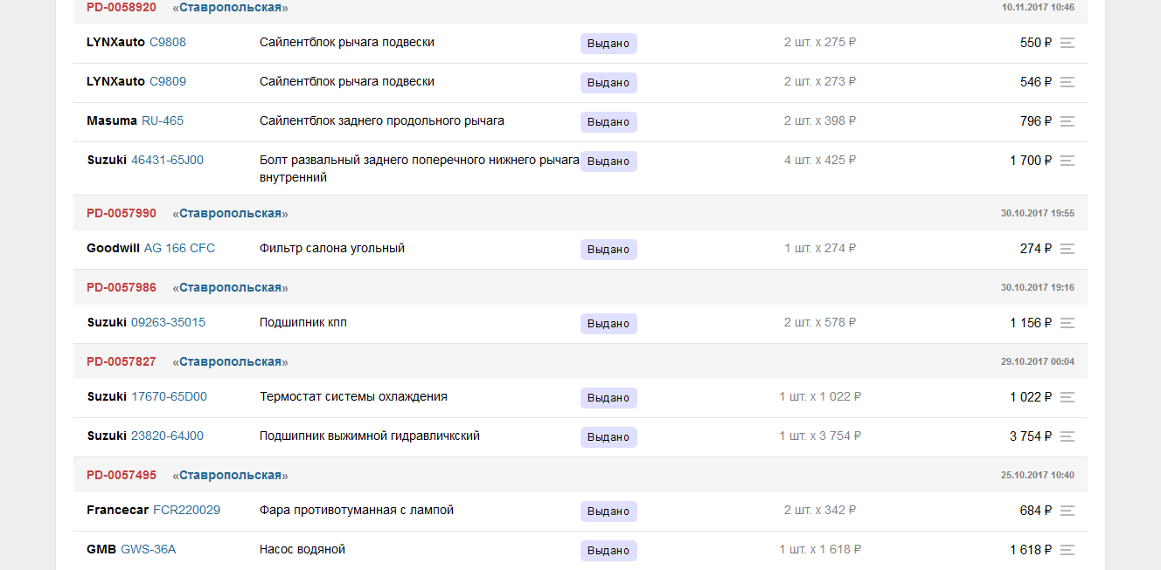
Task: Select text 'Фара противотуманная с лампой'
Action: [x=357, y=510]
